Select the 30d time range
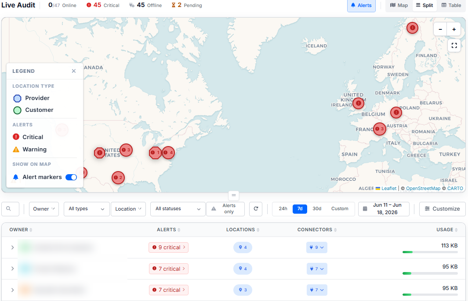This screenshot has height=301, width=468. pos(317,208)
